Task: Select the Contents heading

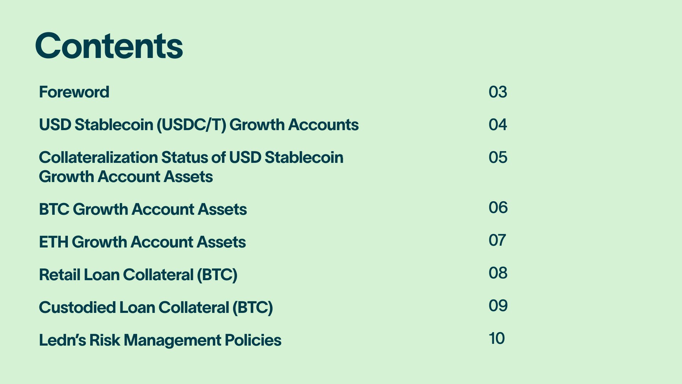Action: (x=109, y=46)
